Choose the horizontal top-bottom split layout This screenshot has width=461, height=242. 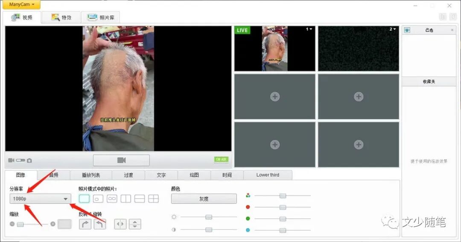tap(139, 199)
